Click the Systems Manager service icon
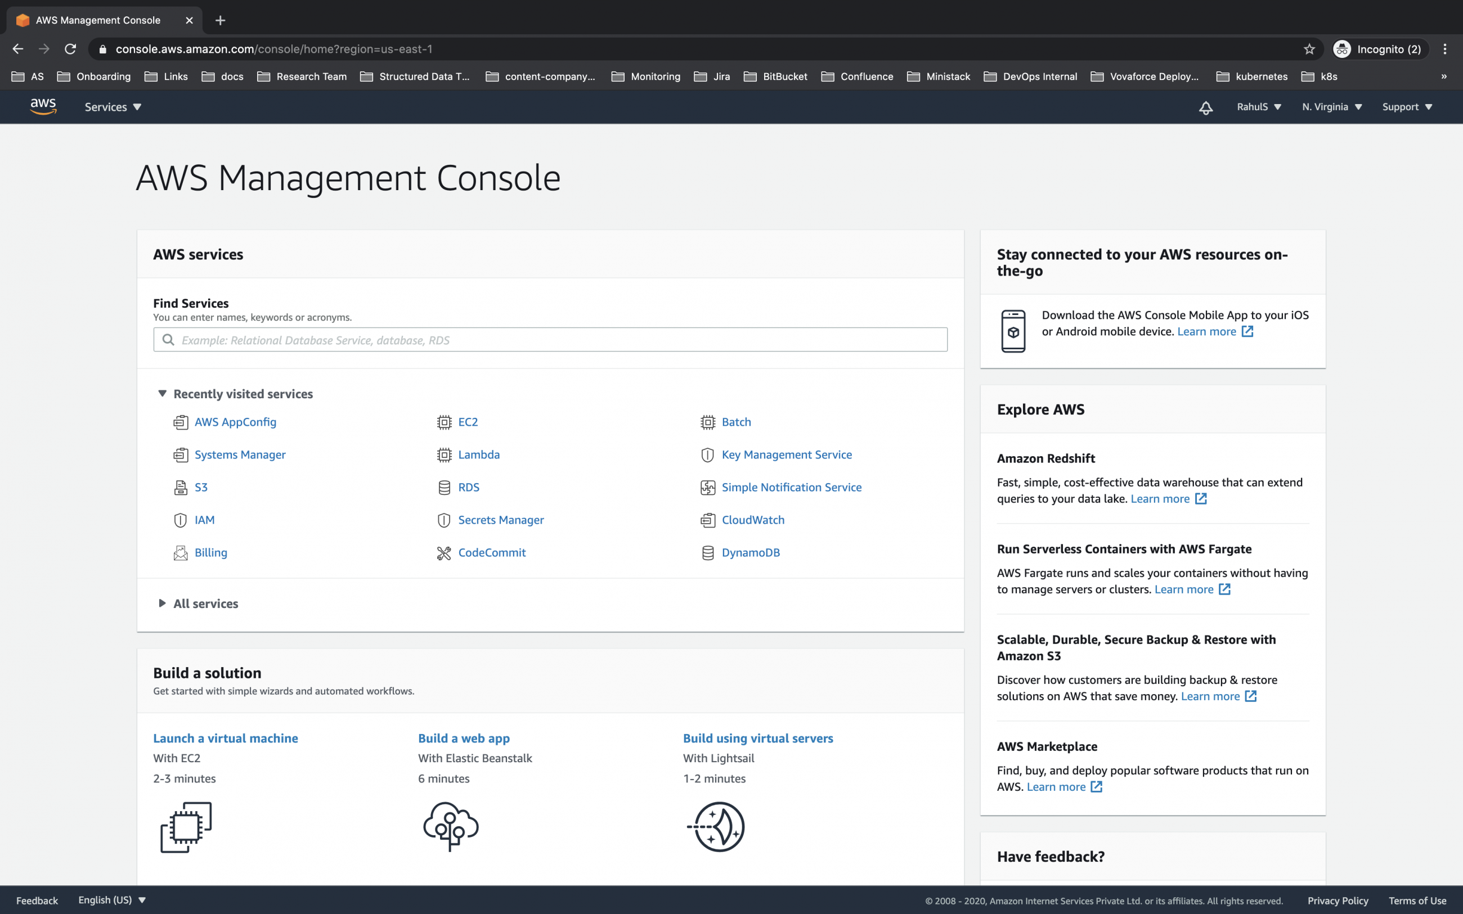 [180, 454]
